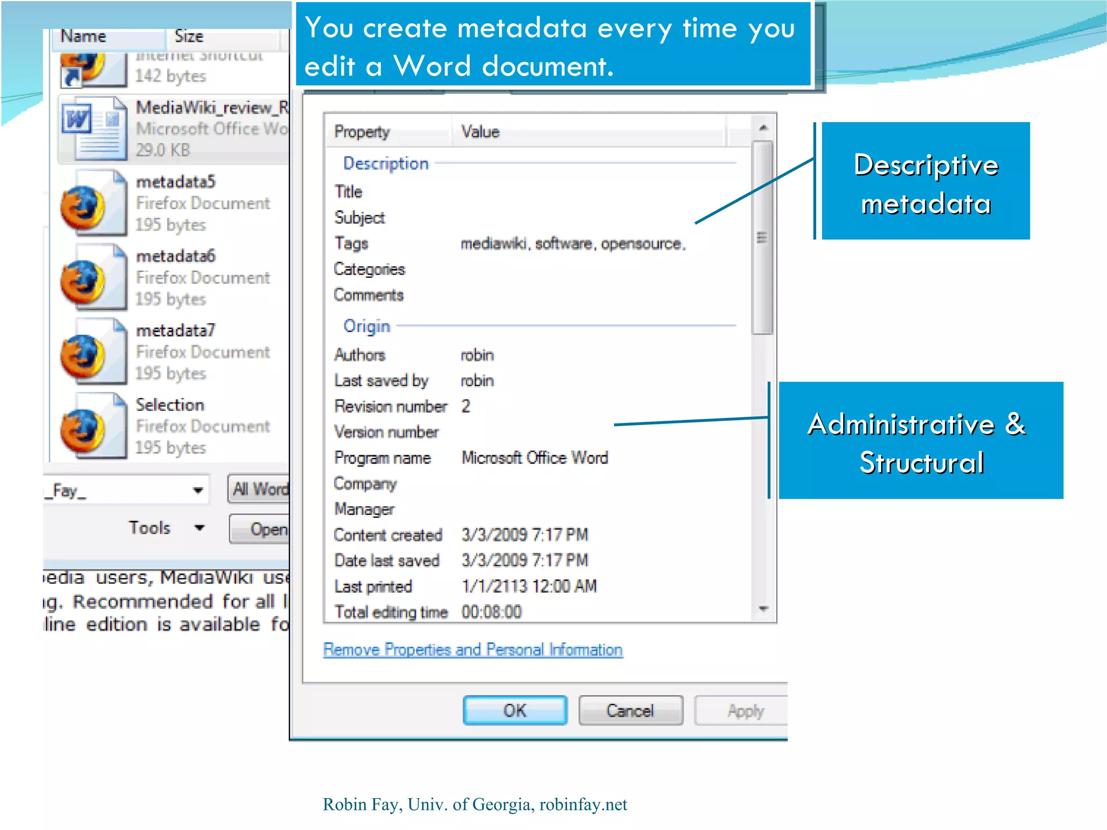The height and width of the screenshot is (830, 1107).
Task: Click the metadata5 Firefox document icon
Action: coord(94,203)
